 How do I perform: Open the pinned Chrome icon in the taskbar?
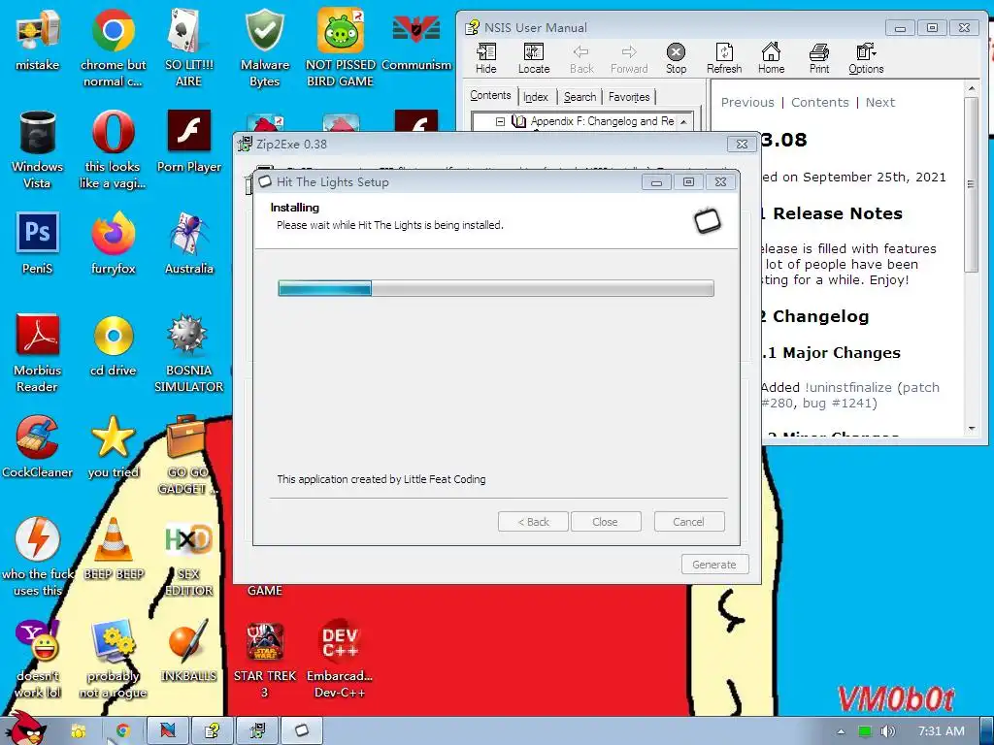pyautogui.click(x=122, y=731)
